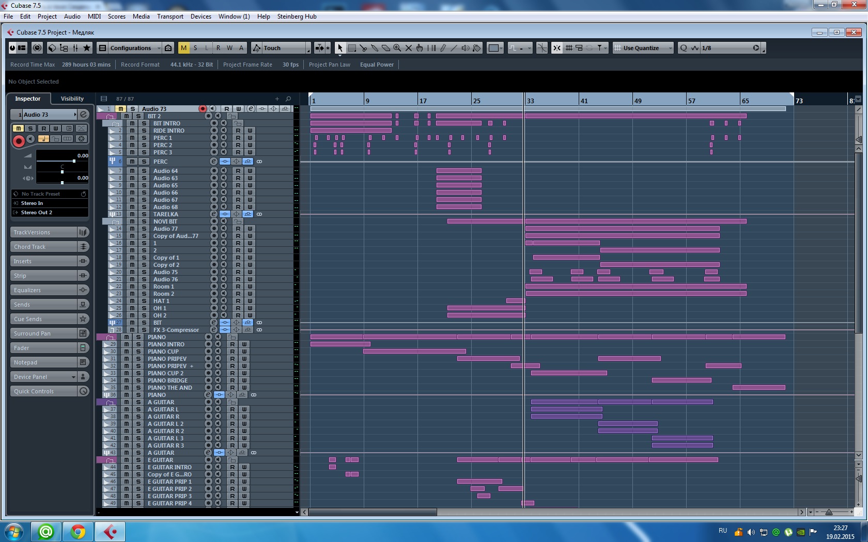The image size is (868, 542).
Task: Open Cubase icon on the taskbar
Action: point(110,531)
